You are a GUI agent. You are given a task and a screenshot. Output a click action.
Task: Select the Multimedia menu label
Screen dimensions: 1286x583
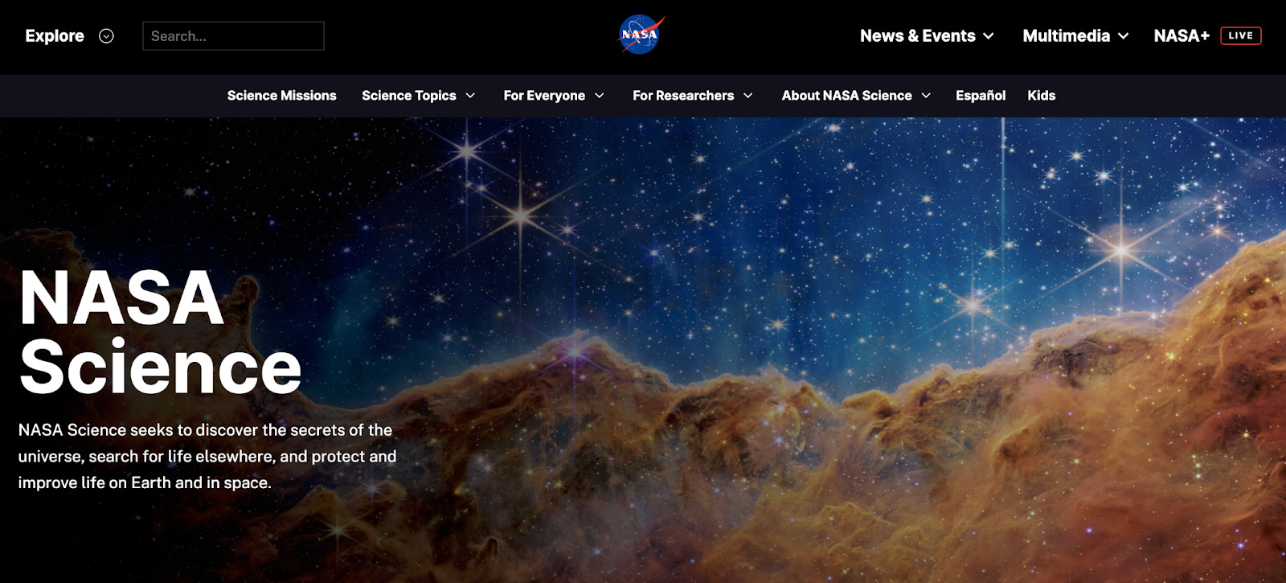pyautogui.click(x=1066, y=36)
